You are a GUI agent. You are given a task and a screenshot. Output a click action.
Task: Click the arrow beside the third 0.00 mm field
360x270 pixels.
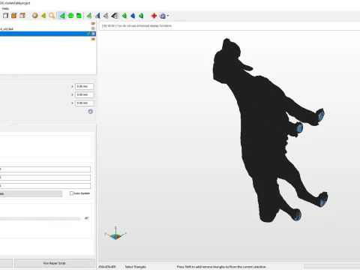[72, 103]
